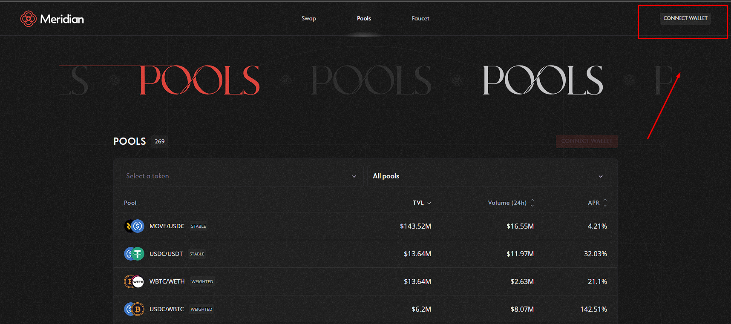
Task: Click the $6.2M TVL value
Action: coord(421,309)
